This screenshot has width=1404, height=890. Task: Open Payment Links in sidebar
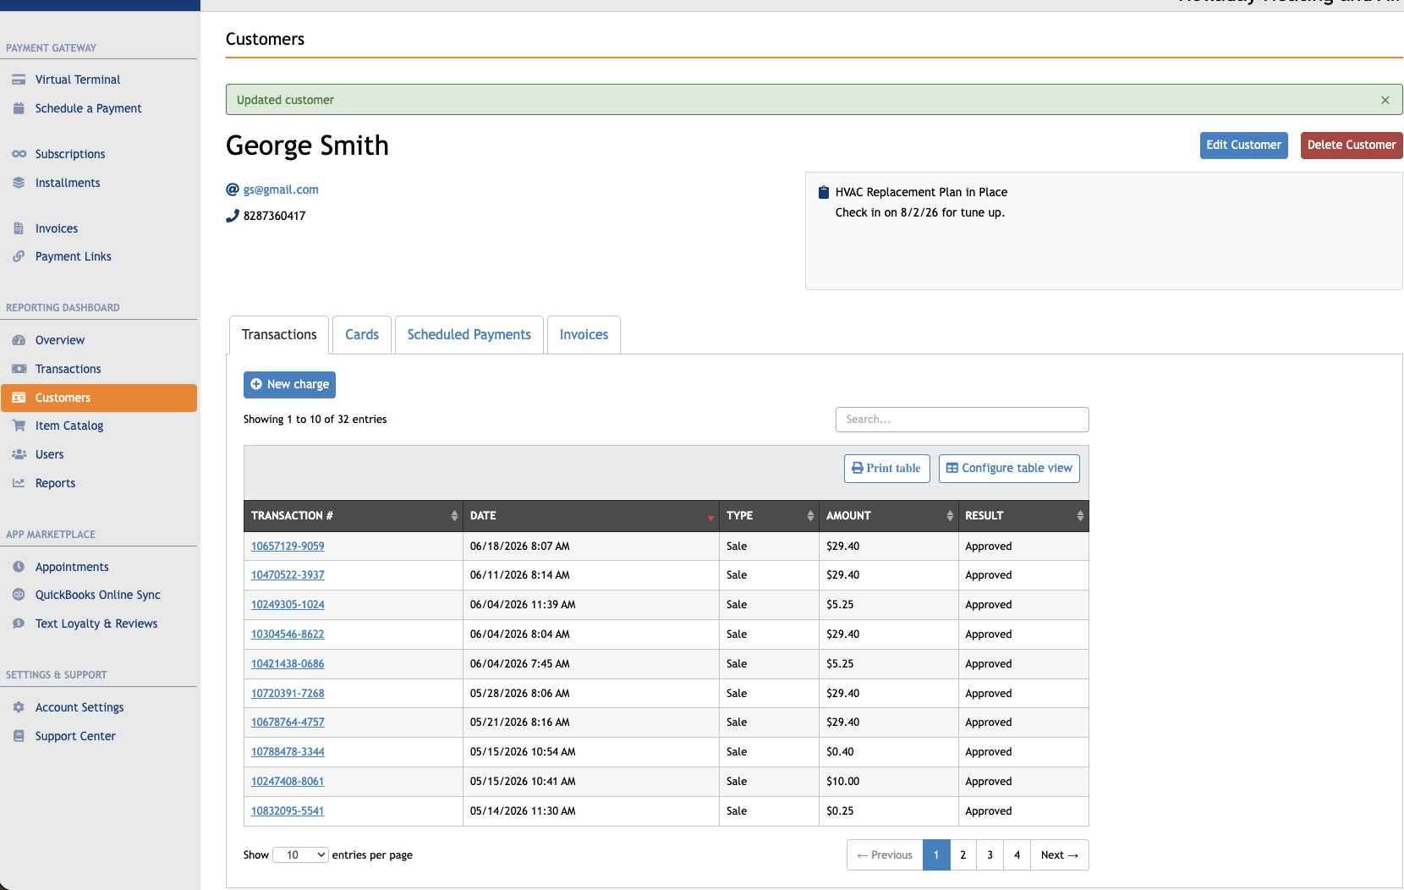tap(74, 256)
